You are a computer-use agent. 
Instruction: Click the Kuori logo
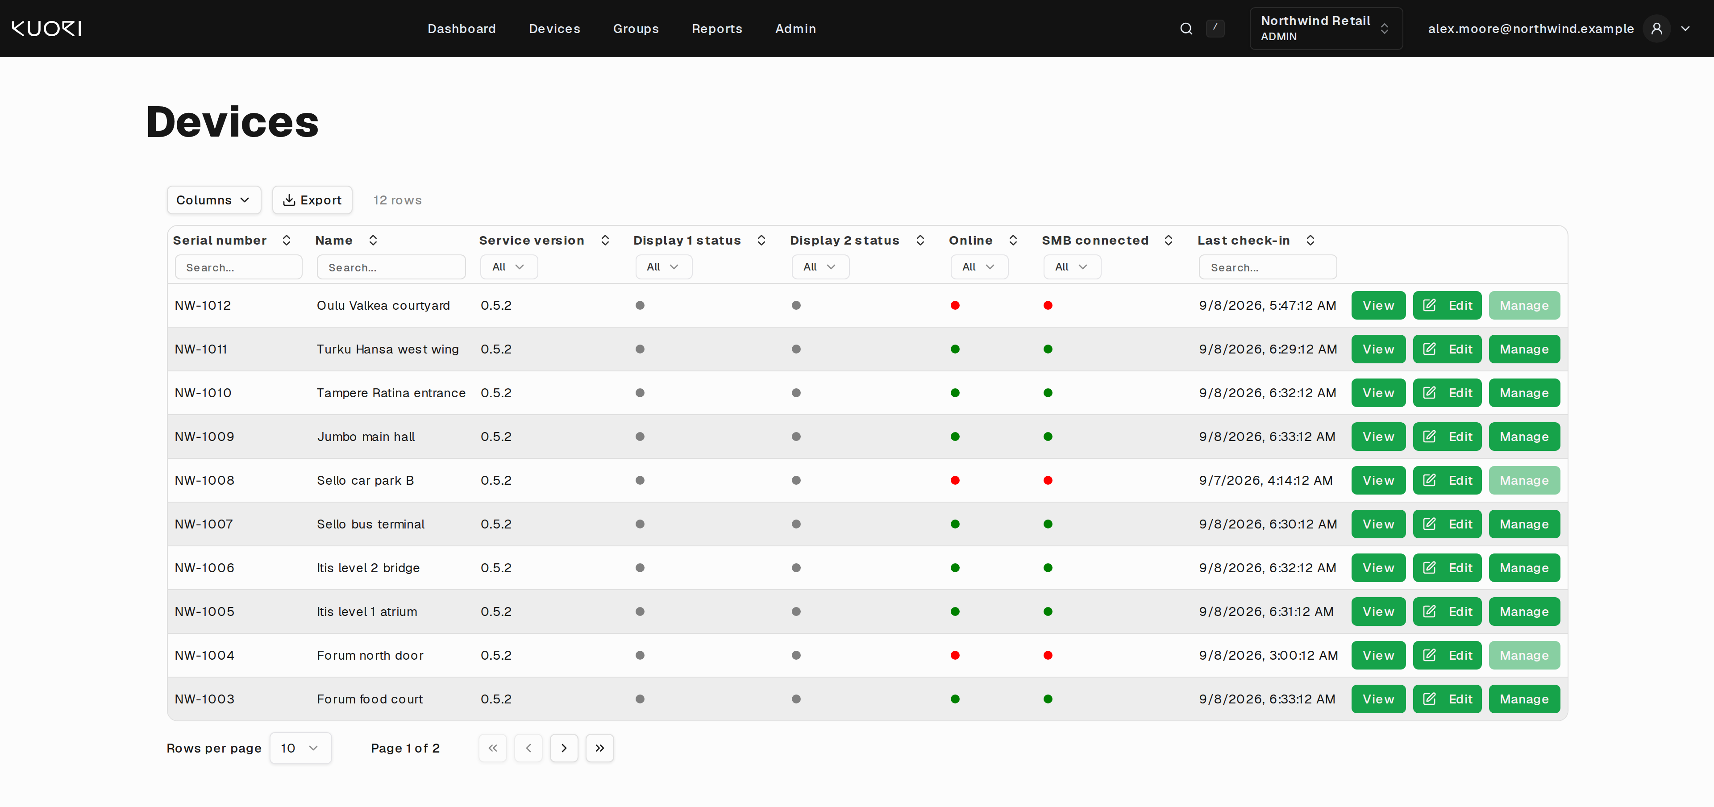(46, 29)
